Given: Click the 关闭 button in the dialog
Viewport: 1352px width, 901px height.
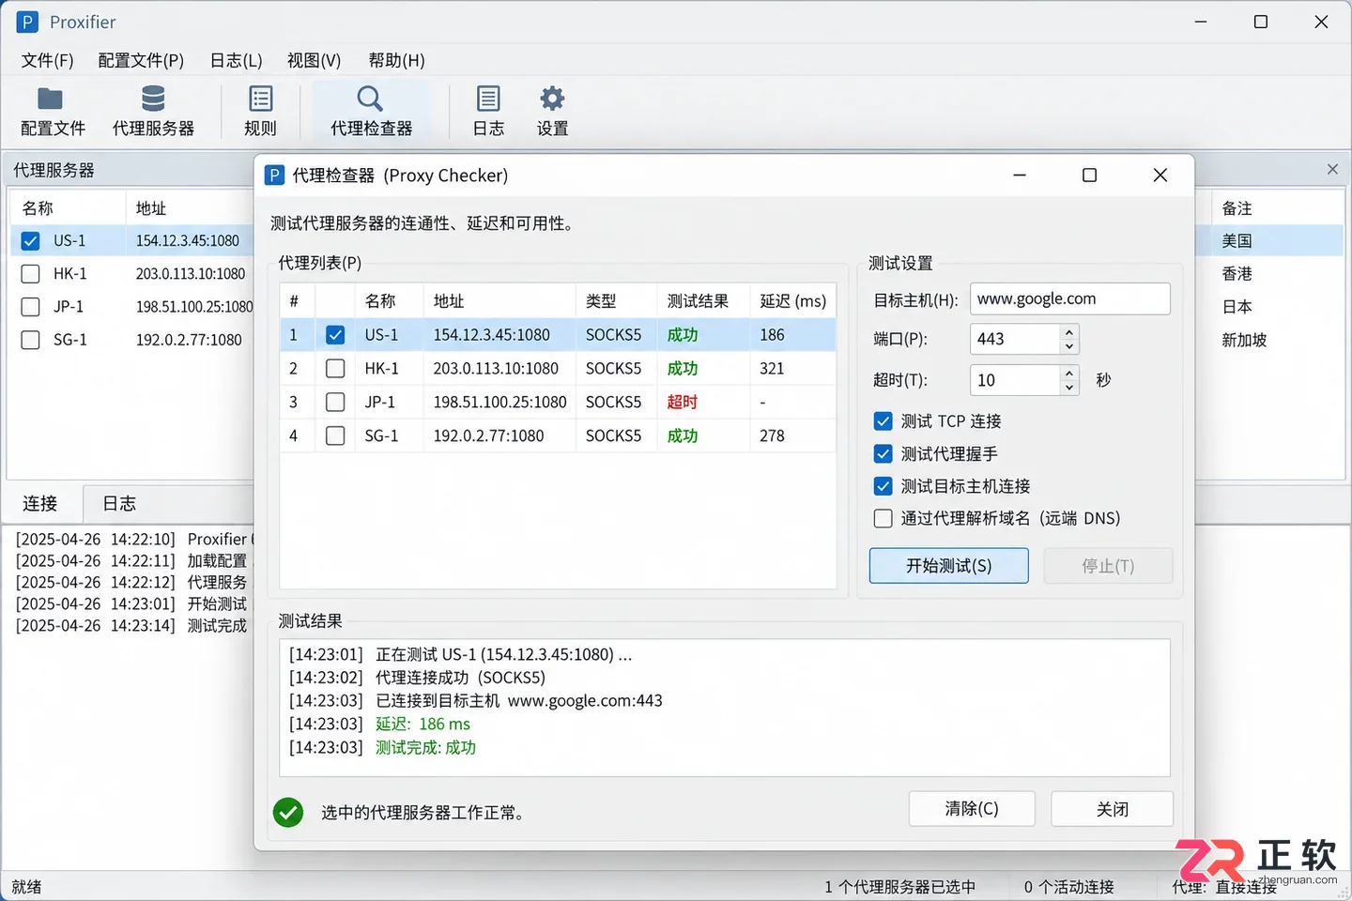Looking at the screenshot, I should (x=1112, y=809).
